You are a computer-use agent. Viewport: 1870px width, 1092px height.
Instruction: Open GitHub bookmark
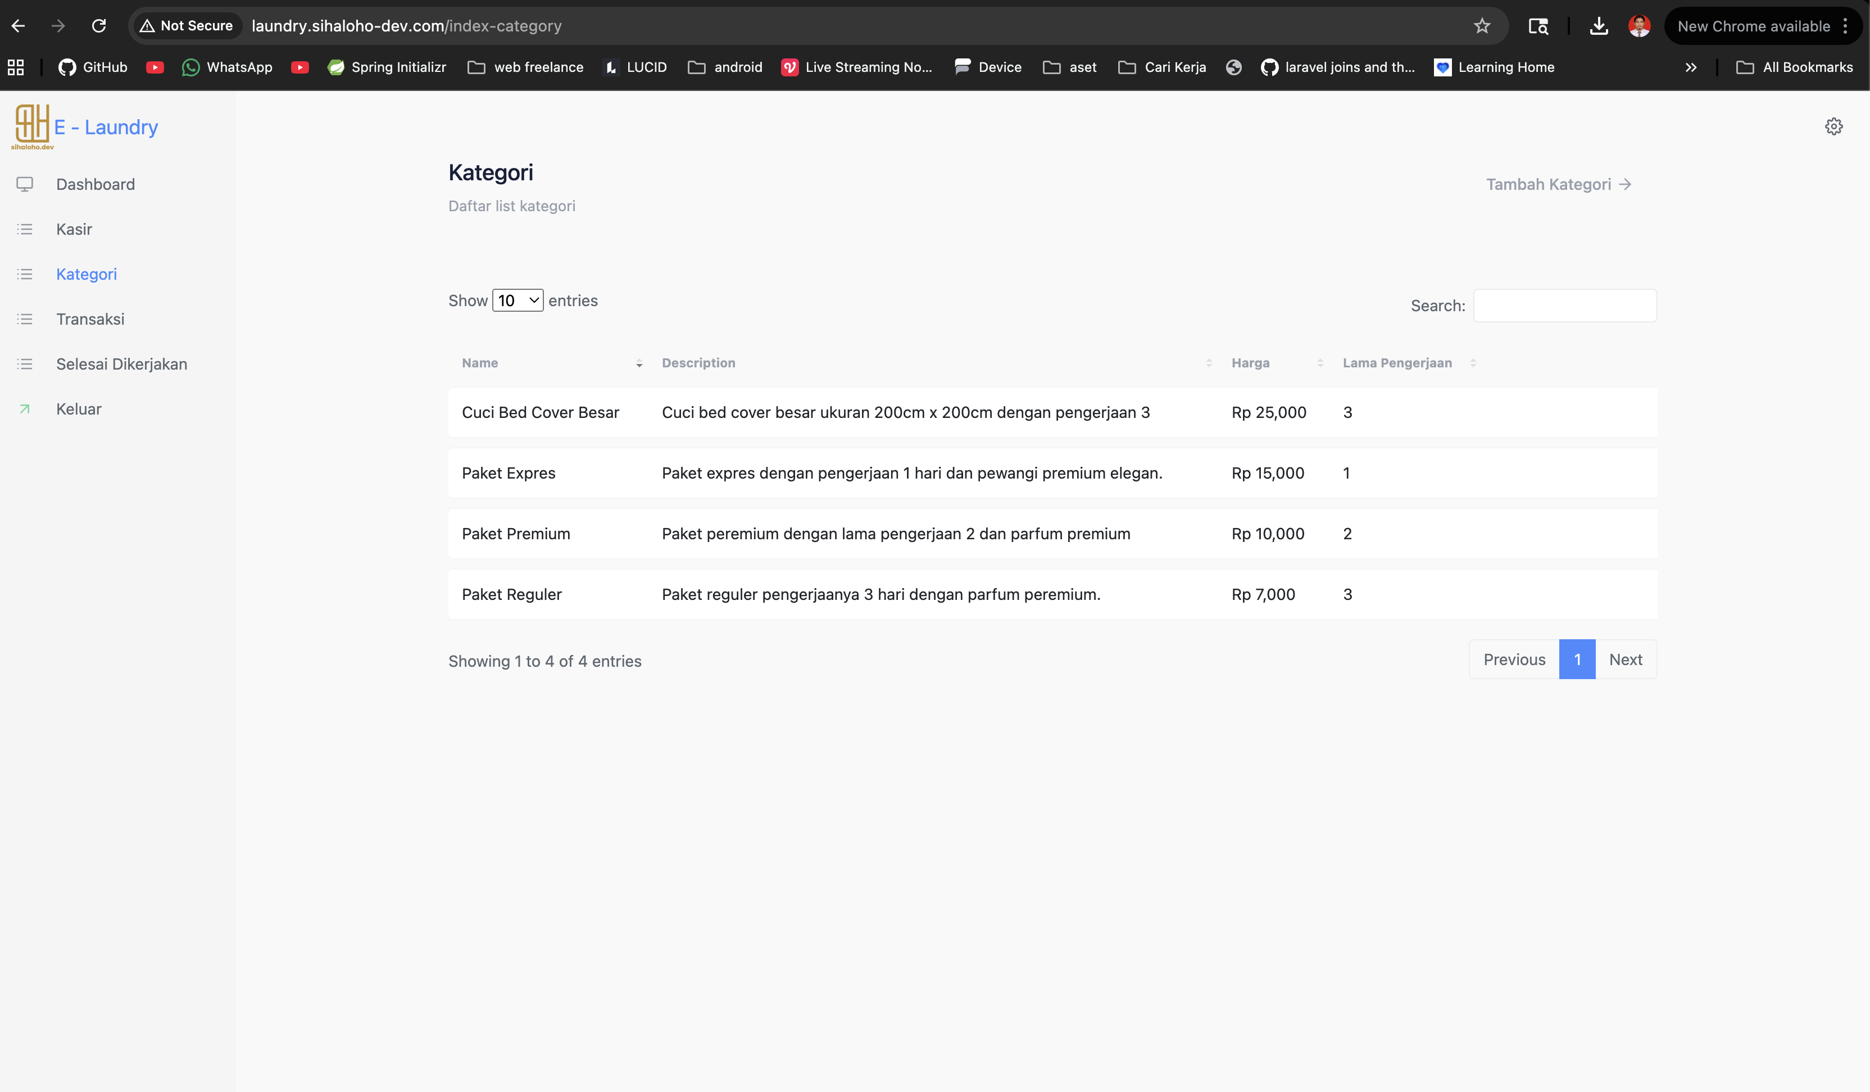tap(93, 67)
